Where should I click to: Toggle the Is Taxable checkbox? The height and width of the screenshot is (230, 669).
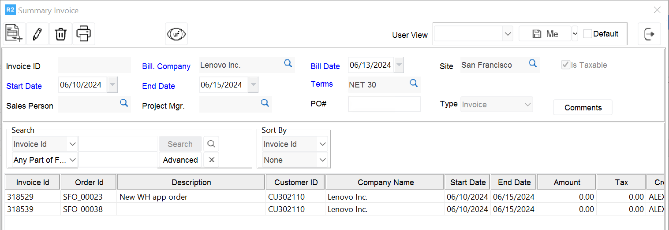[x=565, y=65]
